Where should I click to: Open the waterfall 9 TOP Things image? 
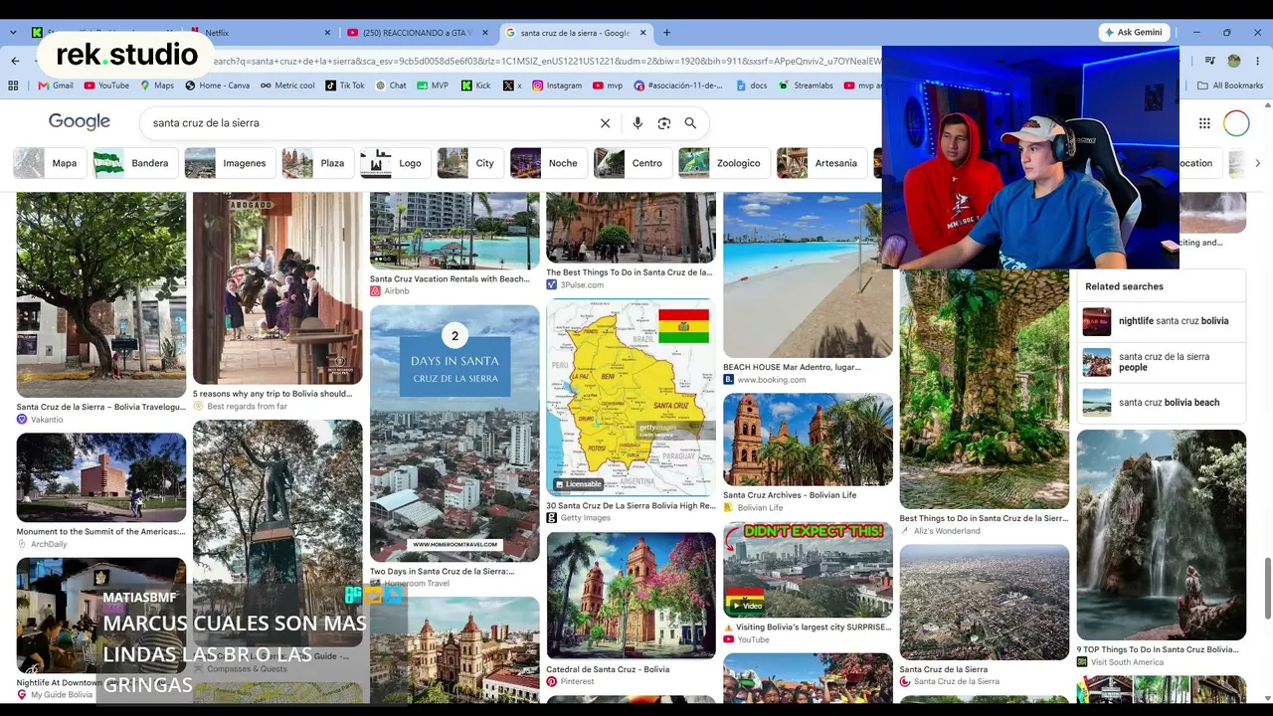point(1161,535)
